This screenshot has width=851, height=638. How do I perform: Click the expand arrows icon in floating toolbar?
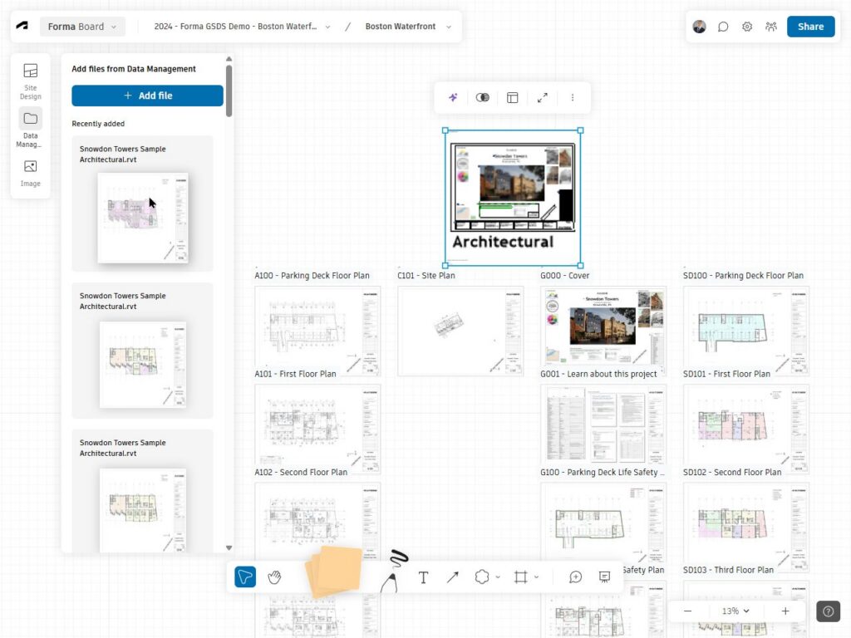[x=543, y=97]
